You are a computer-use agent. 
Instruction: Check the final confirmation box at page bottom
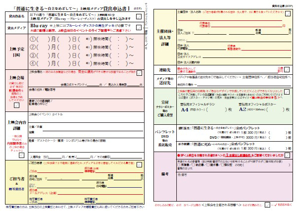(267, 204)
